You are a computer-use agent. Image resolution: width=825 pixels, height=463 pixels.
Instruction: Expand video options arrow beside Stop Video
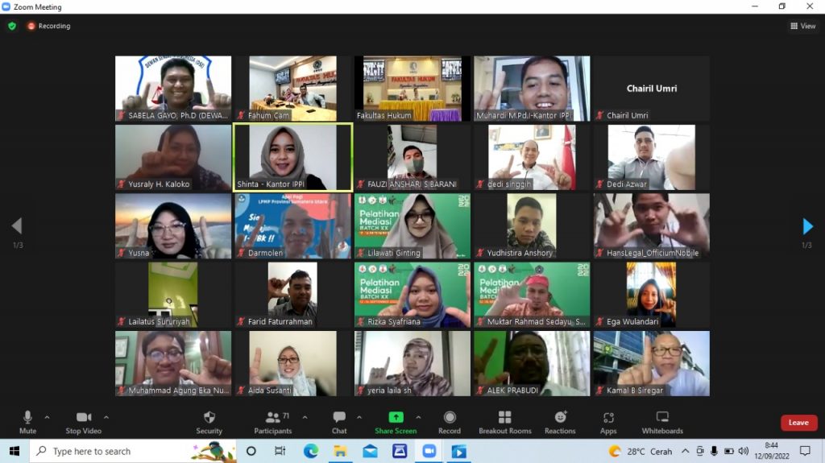106,417
